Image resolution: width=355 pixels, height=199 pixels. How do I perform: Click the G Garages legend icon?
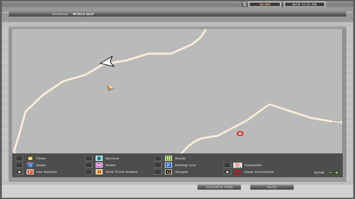click(x=168, y=172)
